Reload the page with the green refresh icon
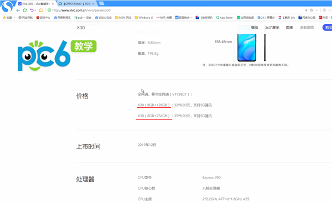 tap(25, 10)
